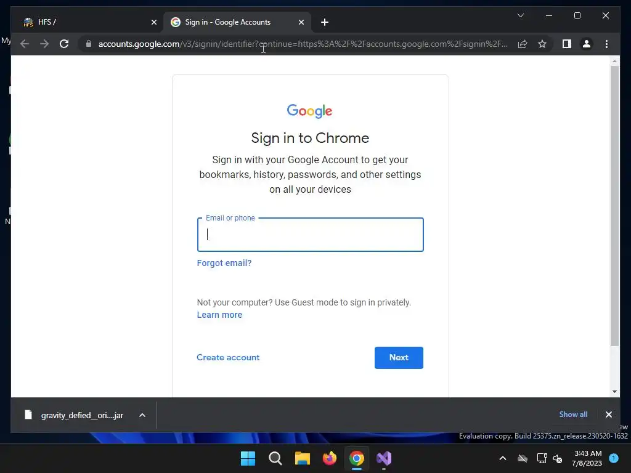Screen dimensions: 631x473
Task: Click the browser forward arrow
Action: point(44,44)
